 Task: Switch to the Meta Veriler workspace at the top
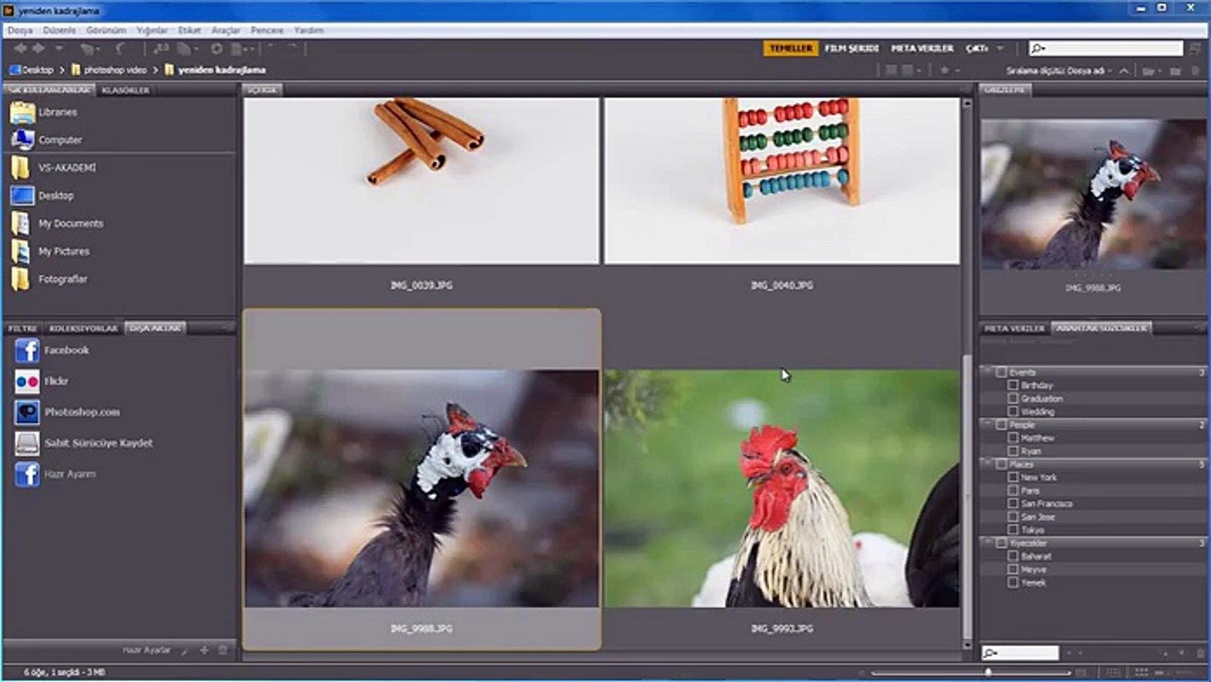[922, 49]
